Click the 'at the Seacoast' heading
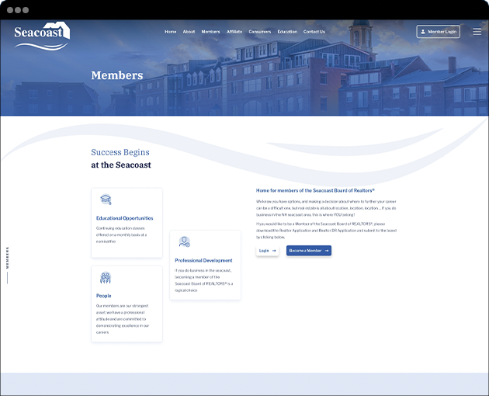Image resolution: width=489 pixels, height=396 pixels. [x=121, y=165]
